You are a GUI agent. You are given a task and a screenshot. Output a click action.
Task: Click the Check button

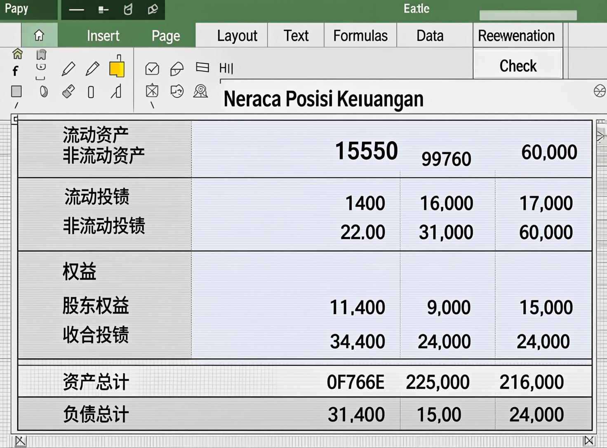518,65
